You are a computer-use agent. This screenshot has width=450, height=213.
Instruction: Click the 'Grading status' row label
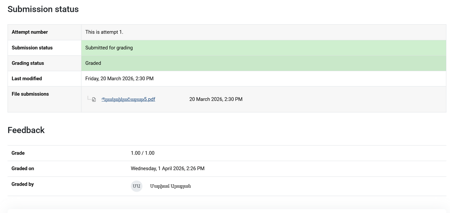point(28,63)
